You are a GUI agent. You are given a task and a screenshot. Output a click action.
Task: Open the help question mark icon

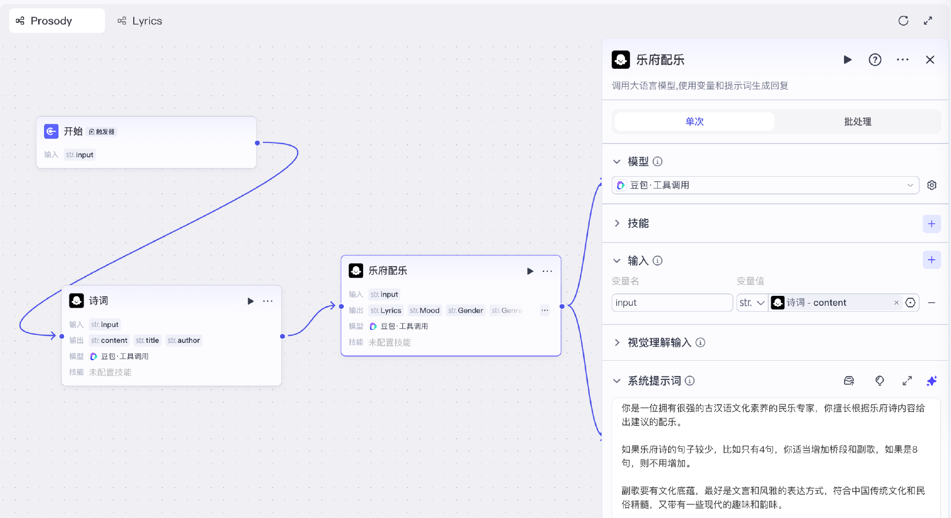pos(875,59)
